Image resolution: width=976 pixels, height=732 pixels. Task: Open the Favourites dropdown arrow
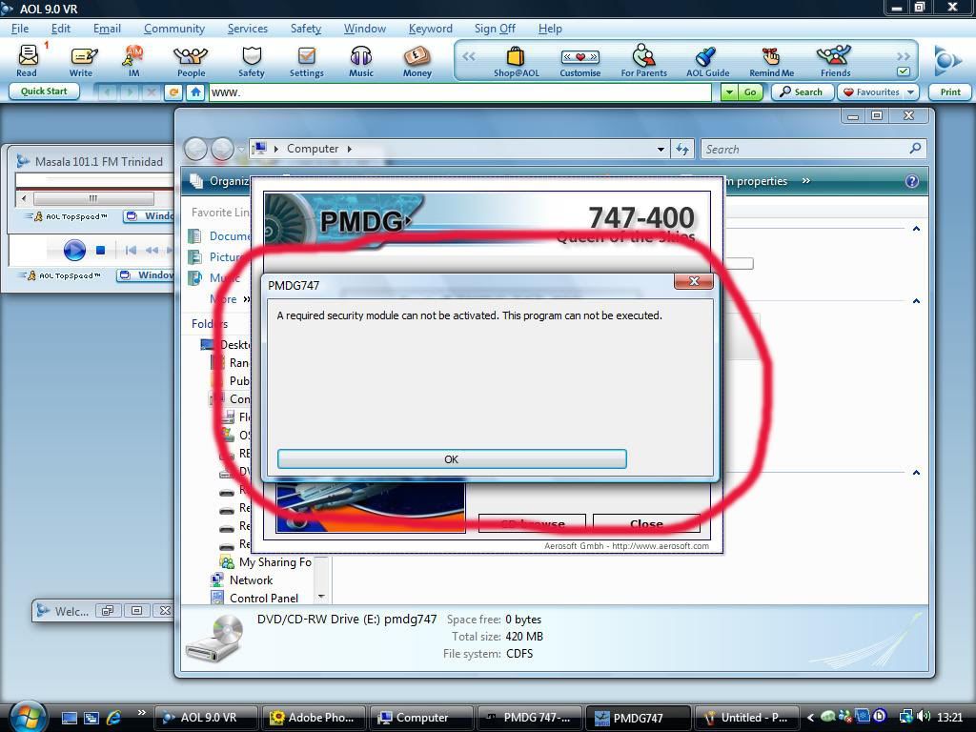pyautogui.click(x=910, y=92)
